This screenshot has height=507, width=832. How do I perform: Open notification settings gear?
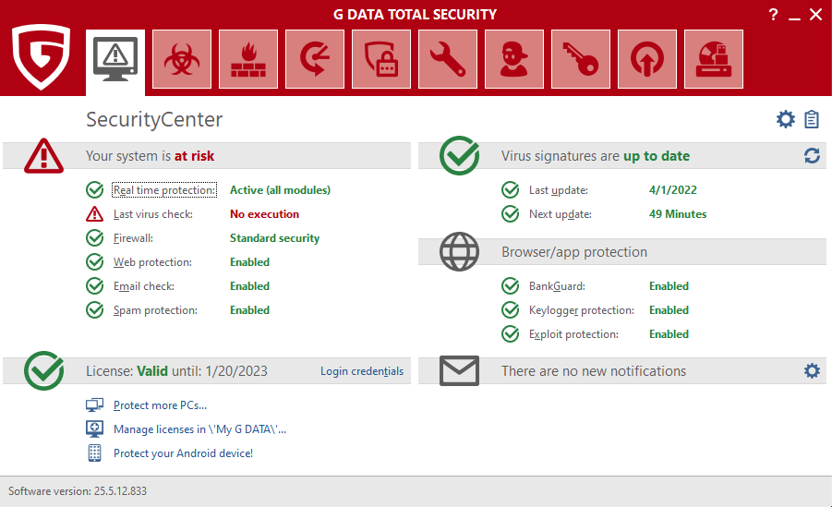(x=812, y=370)
